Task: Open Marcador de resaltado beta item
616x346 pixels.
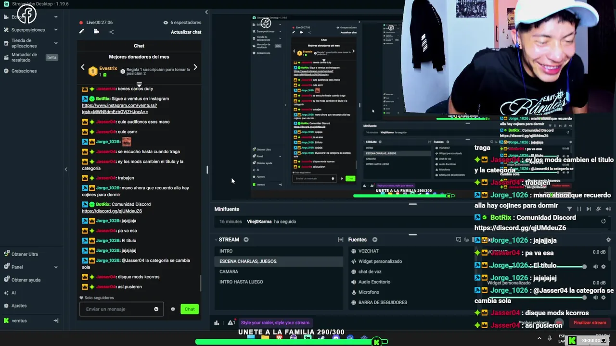Action: [30, 57]
